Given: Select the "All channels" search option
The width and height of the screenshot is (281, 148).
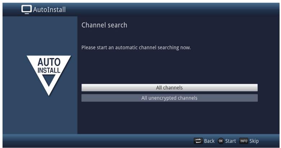Looking at the screenshot, I should point(170,88).
